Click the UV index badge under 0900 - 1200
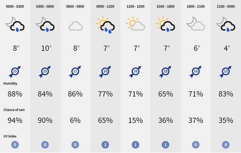The height and width of the screenshot is (153, 241). (x=105, y=145)
